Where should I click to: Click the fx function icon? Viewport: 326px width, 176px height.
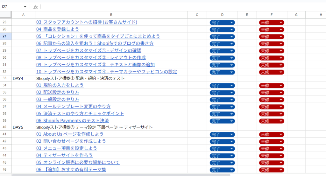36,7
